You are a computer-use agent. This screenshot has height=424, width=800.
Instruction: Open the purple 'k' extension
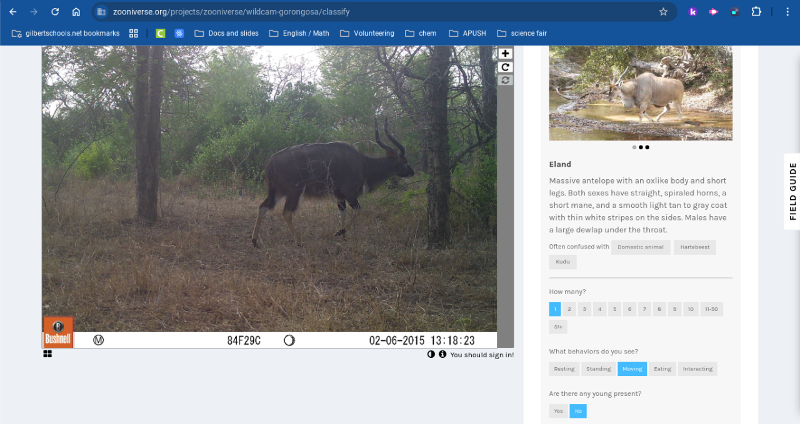[692, 12]
